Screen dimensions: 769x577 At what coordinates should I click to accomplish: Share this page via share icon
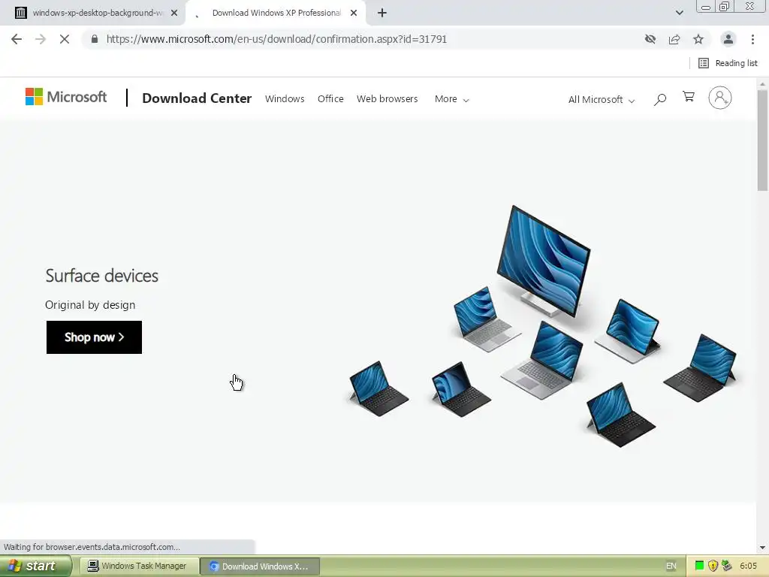pos(674,39)
